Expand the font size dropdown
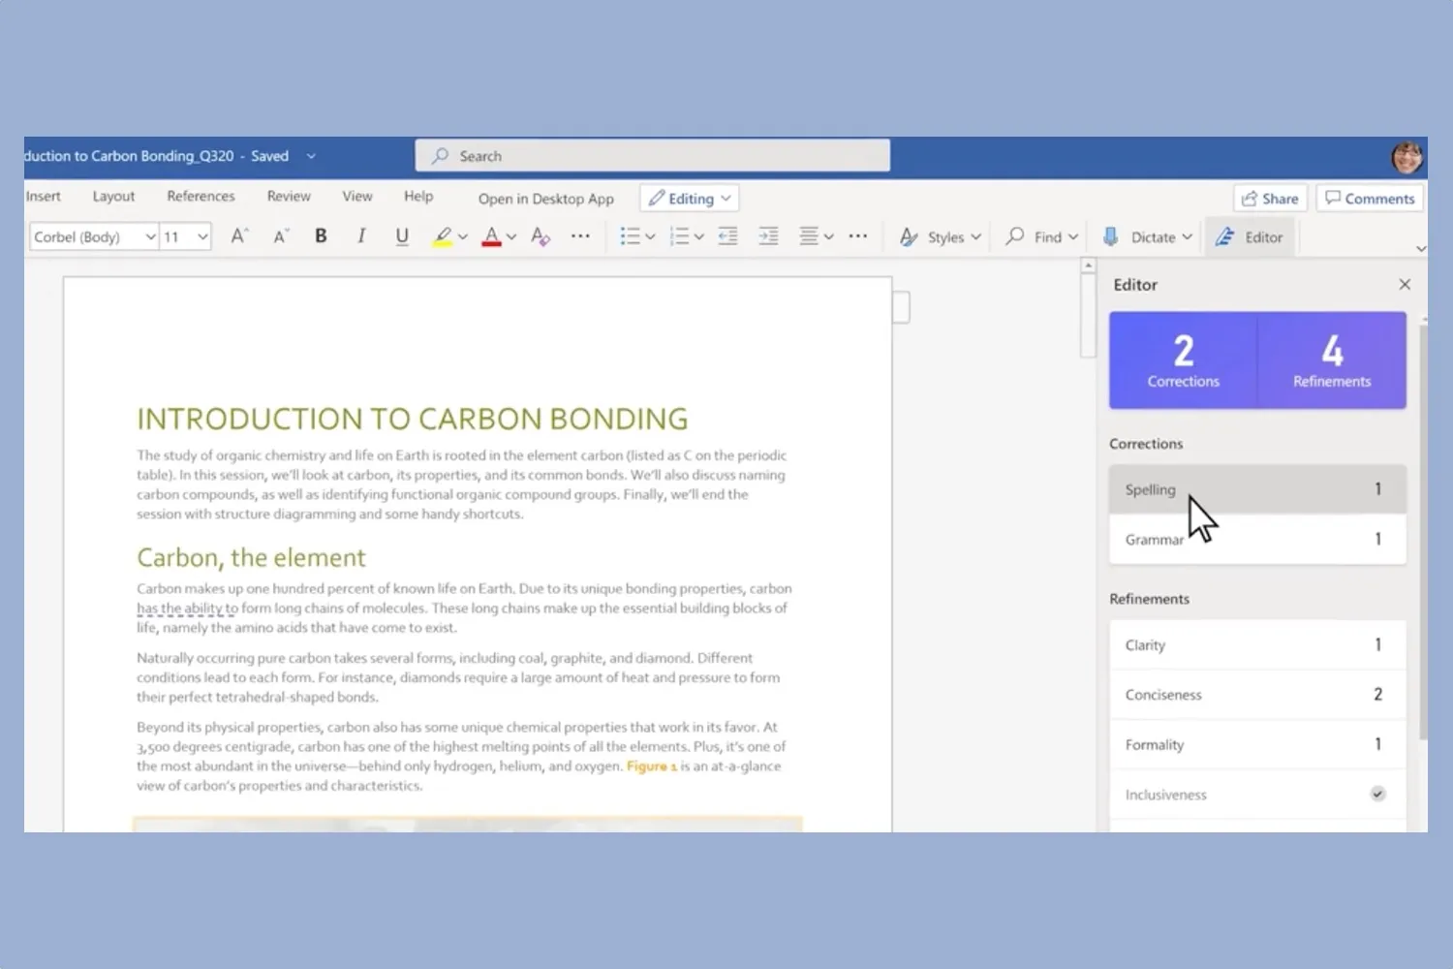The width and height of the screenshot is (1453, 969). tap(202, 236)
